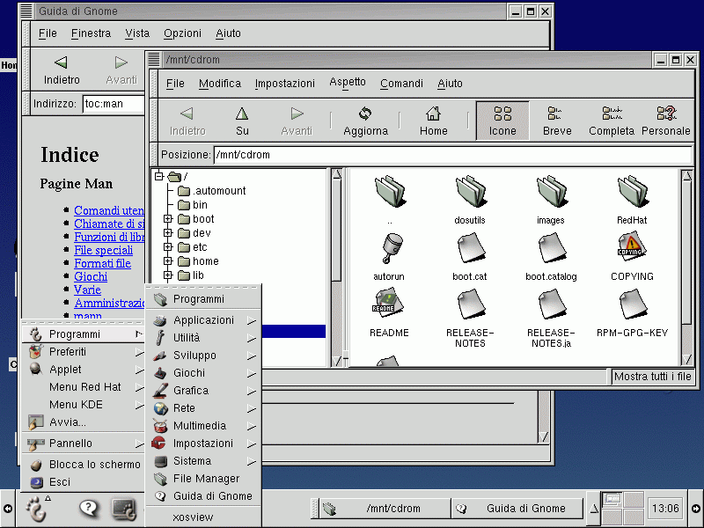Go to Home in file manager toolbar
This screenshot has width=704, height=528.
point(433,121)
